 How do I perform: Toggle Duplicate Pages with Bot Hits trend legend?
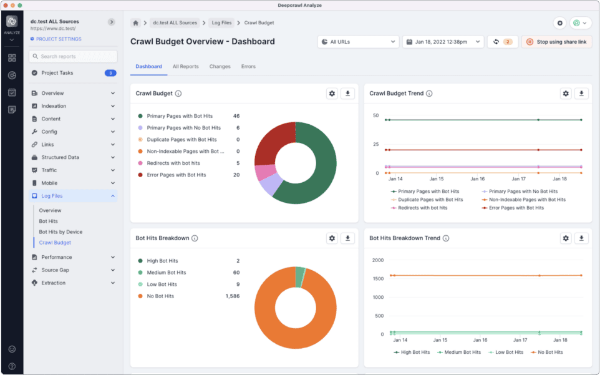pyautogui.click(x=427, y=200)
